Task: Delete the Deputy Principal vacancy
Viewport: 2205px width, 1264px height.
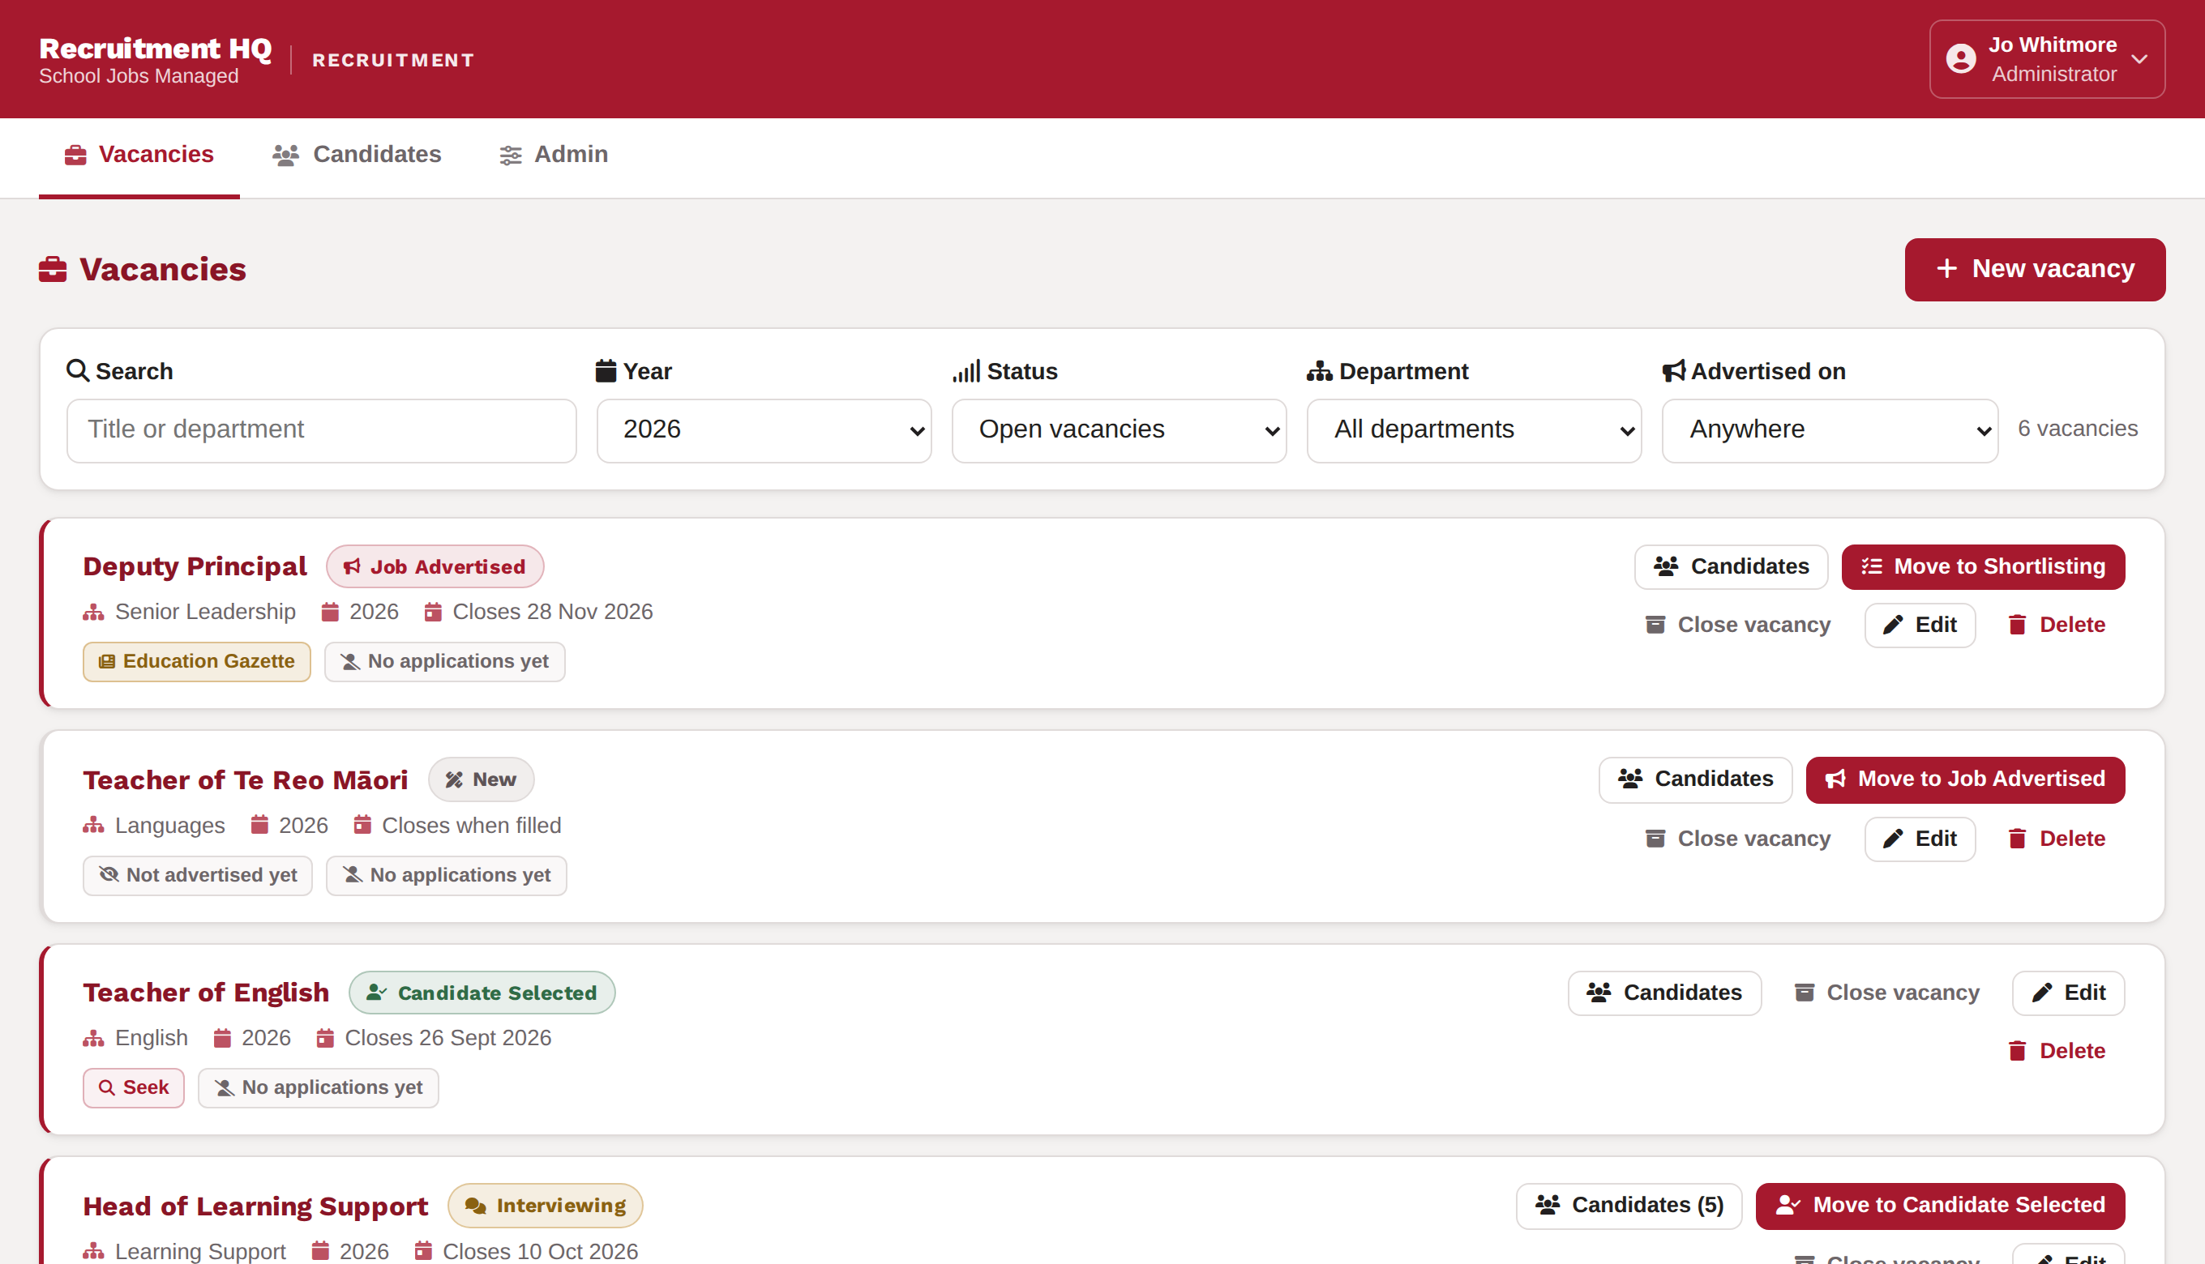Action: tap(2057, 624)
